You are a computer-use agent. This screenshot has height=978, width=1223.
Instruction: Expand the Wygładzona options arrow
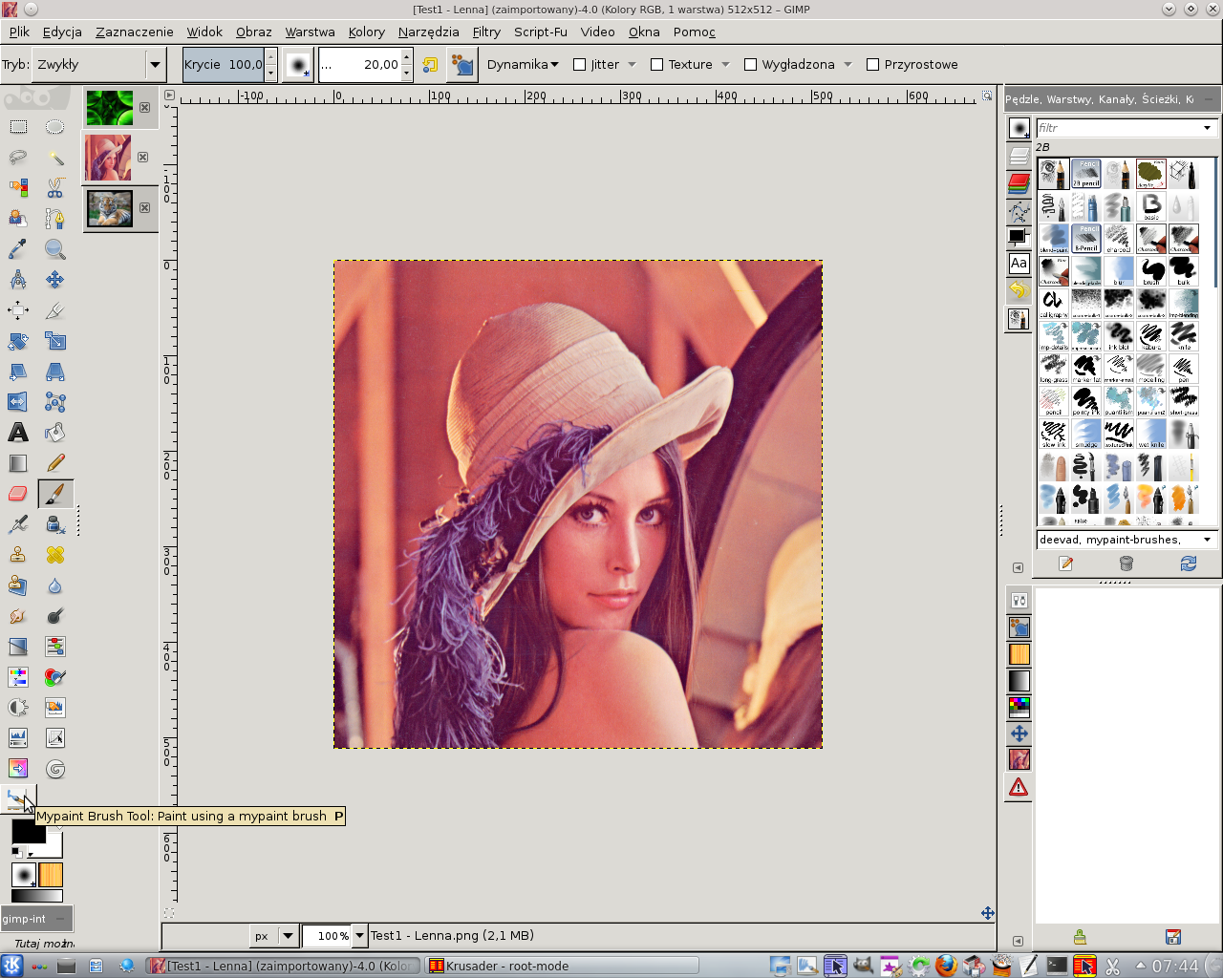(x=848, y=65)
